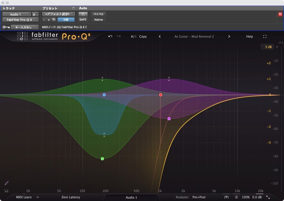Open preset browser 'Ac Guitar – Mud Removal 2'
This screenshot has height=201, width=284.
click(194, 36)
